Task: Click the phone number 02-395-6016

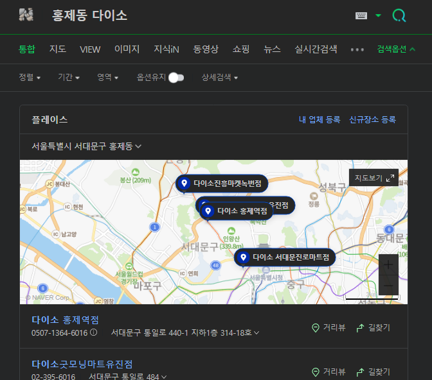Action: tap(53, 376)
